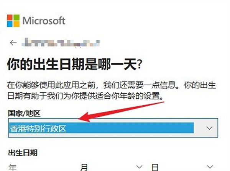Viewport: 230px width, 171px height.
Task: Click the description paragraph about age settings
Action: [x=112, y=91]
